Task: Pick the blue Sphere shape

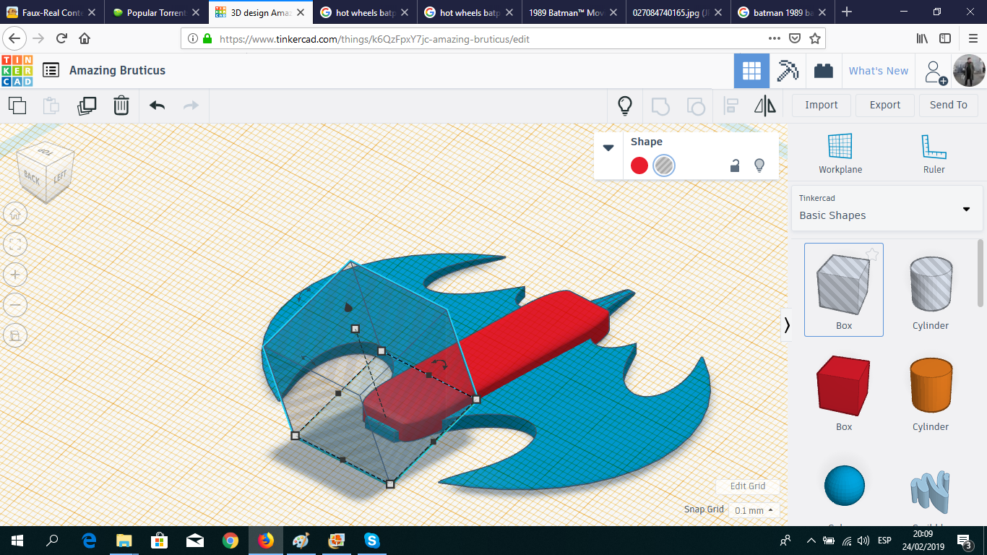Action: 844,486
